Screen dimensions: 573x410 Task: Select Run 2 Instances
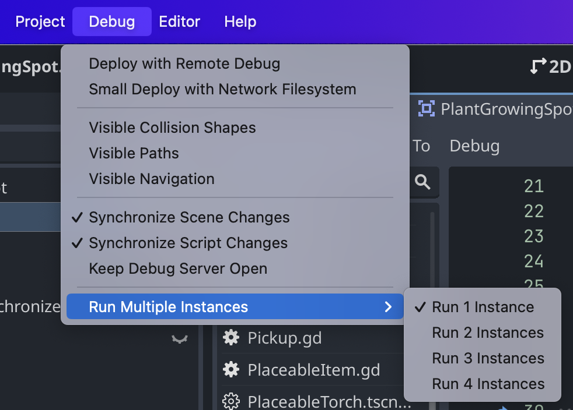(x=488, y=333)
